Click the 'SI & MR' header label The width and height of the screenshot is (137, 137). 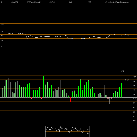(x=15, y=2)
